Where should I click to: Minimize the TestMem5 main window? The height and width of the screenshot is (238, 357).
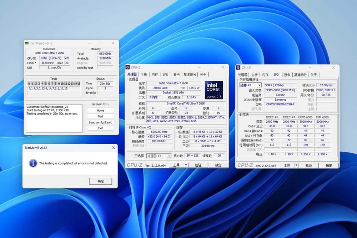coord(89,43)
